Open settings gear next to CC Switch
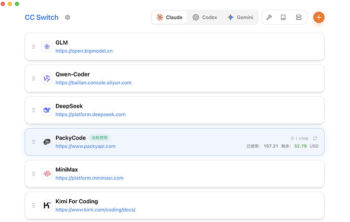 [x=67, y=17]
